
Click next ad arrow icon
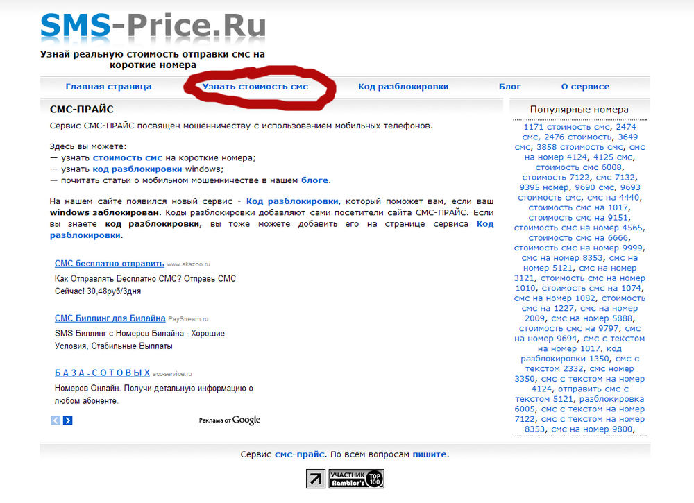click(67, 420)
